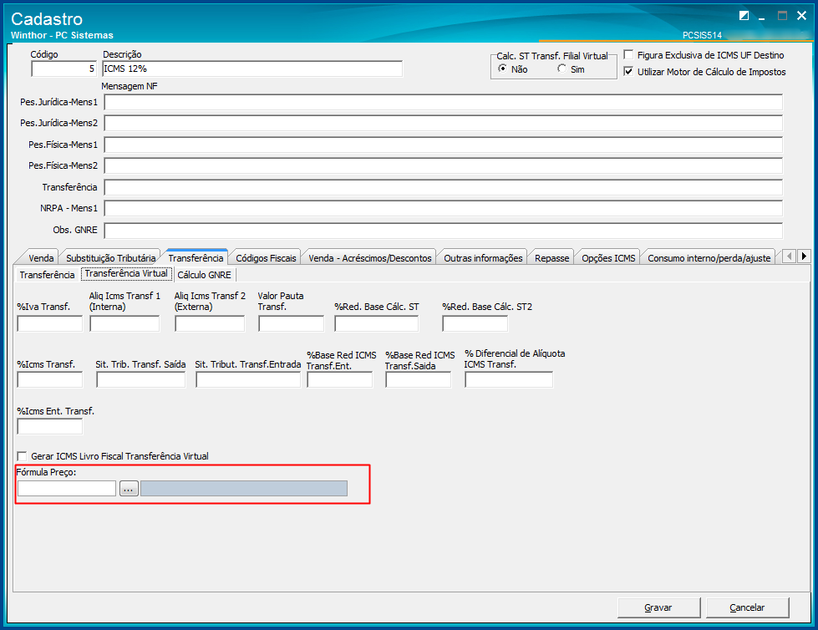Open the Cálculo GNRE sub-tab

point(204,275)
